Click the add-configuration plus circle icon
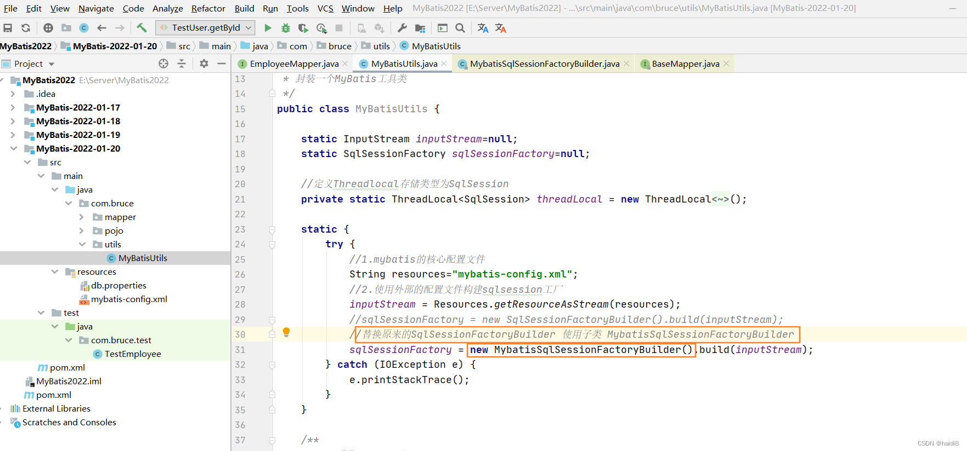This screenshot has height=451, width=967. (48, 28)
